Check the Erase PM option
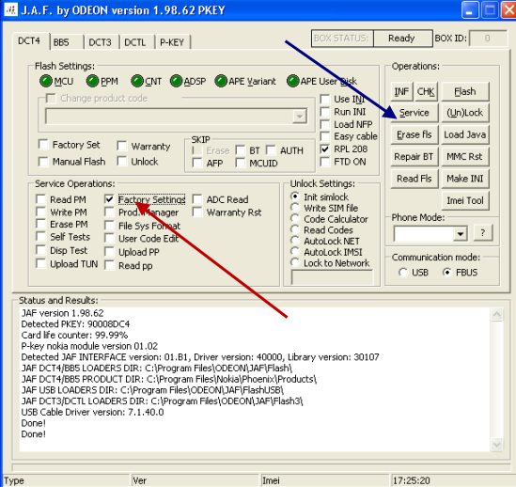This screenshot has width=516, height=487. [x=40, y=225]
